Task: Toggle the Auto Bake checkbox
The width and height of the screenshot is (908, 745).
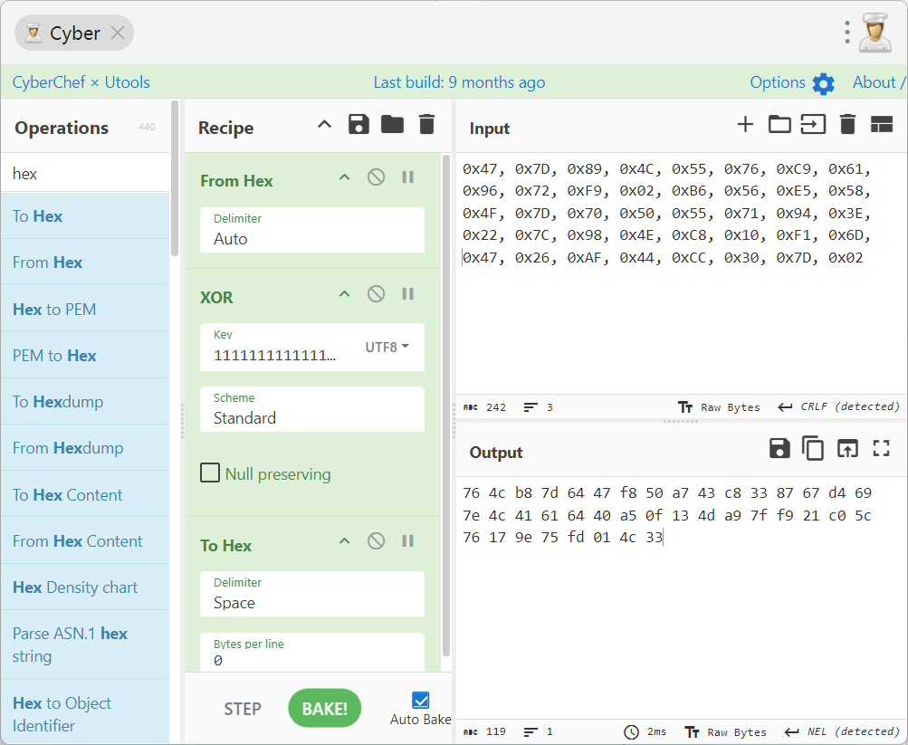Action: (x=420, y=700)
